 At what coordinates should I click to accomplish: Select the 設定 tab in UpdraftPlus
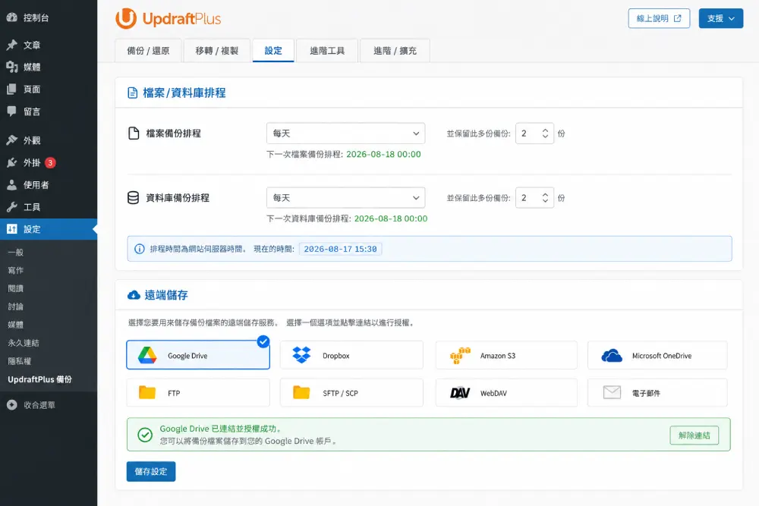(273, 50)
